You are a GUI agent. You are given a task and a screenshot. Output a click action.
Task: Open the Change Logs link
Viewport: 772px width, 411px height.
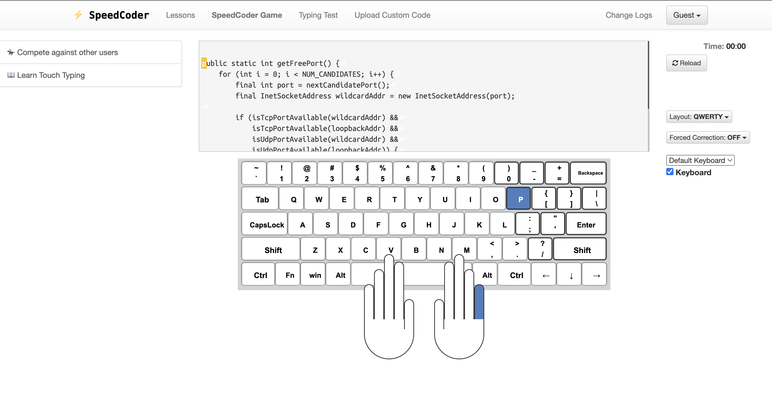click(628, 15)
